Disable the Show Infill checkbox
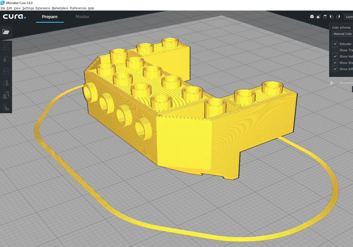The height and width of the screenshot is (247, 353). (x=335, y=69)
